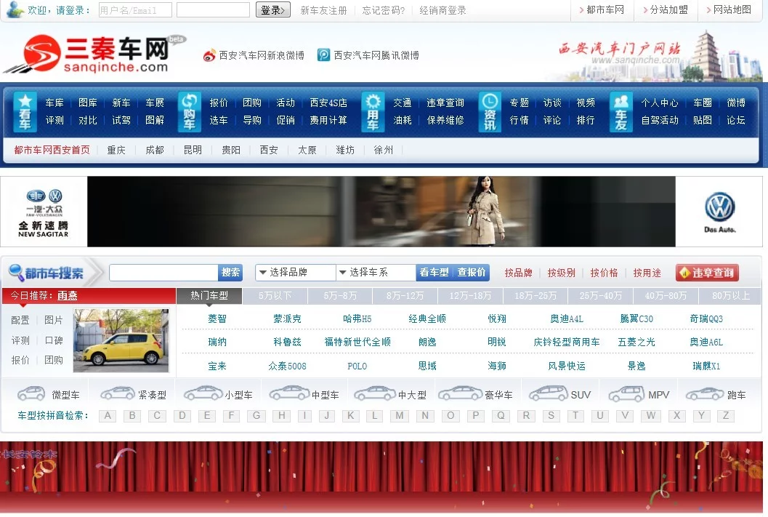Focus the 用户名/Email input field

point(135,9)
